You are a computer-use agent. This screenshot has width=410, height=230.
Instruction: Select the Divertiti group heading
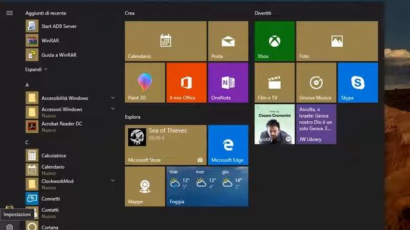click(x=263, y=13)
